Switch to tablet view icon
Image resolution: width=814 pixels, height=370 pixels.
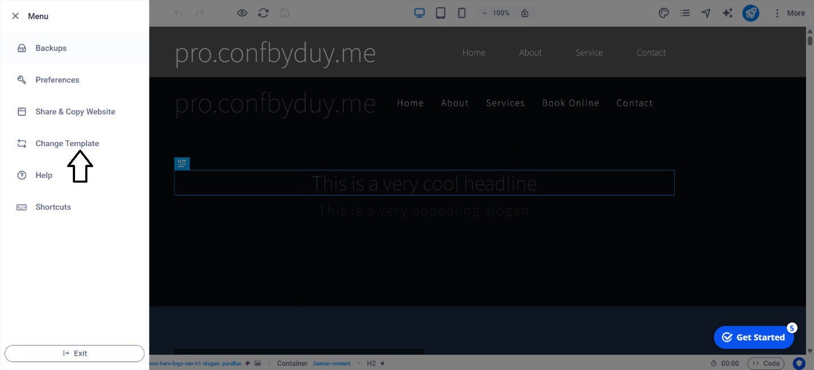tap(441, 13)
